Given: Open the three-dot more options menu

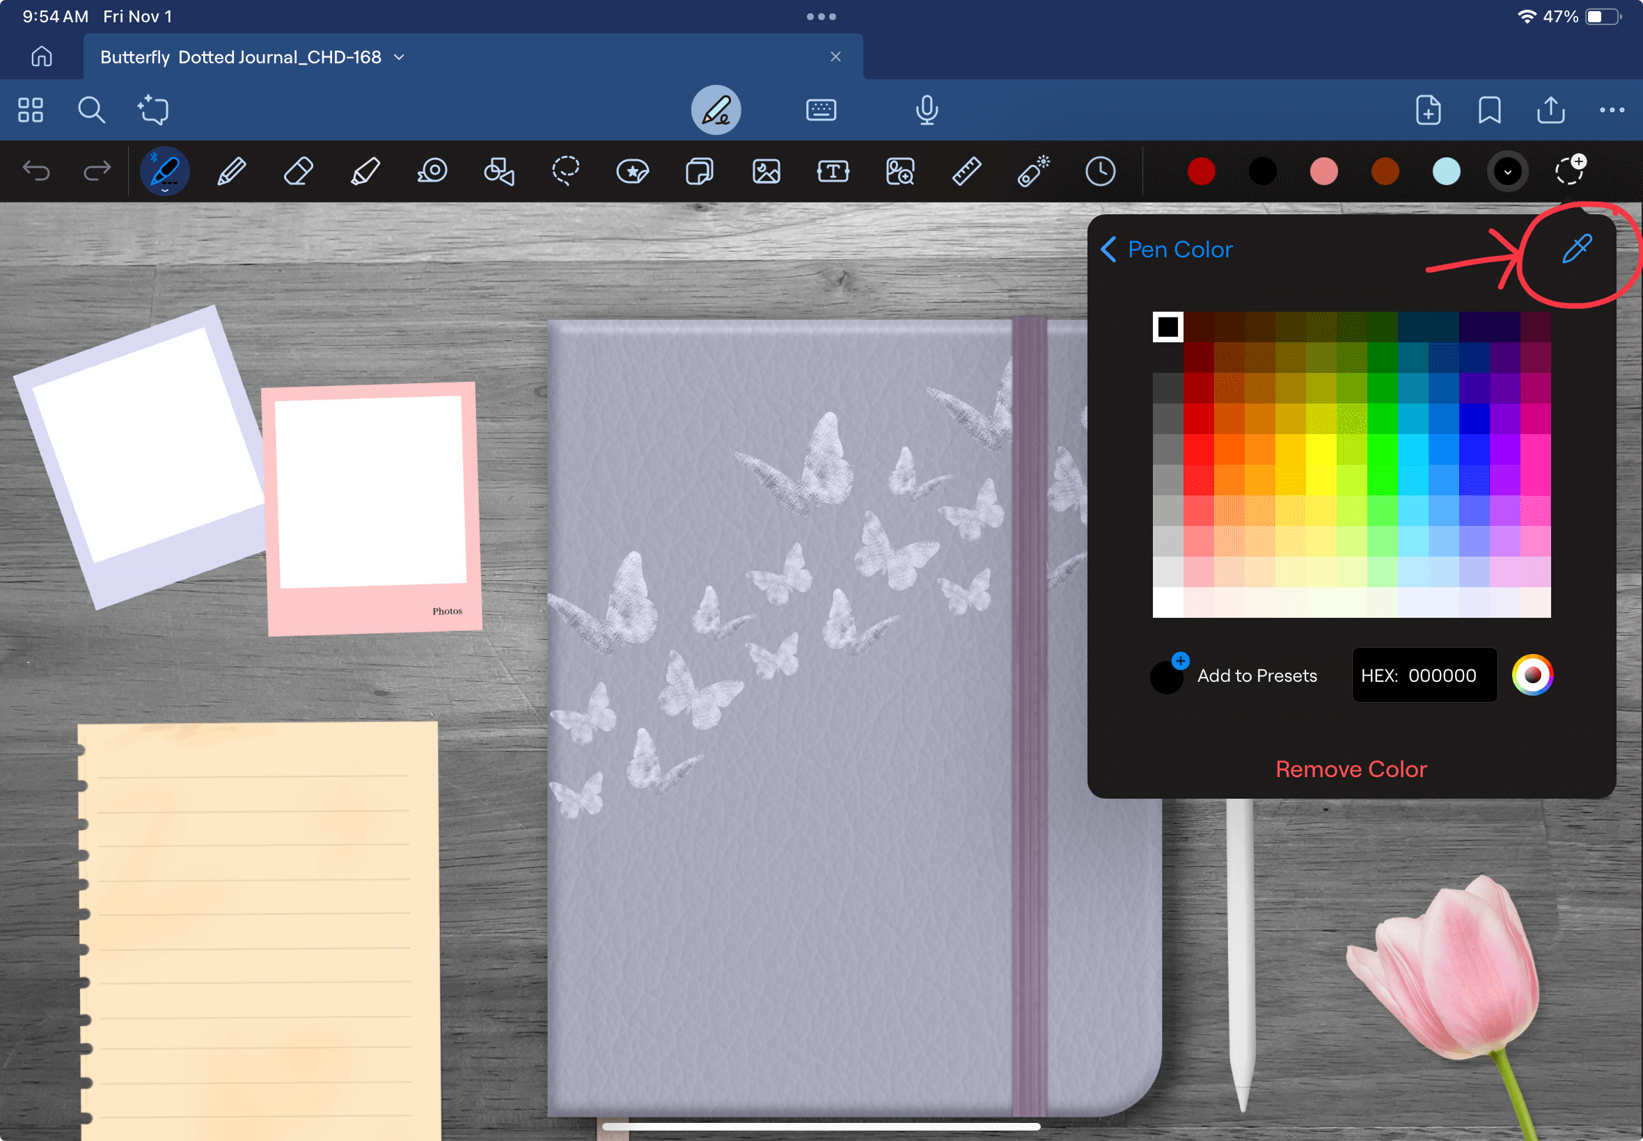Looking at the screenshot, I should click(x=1612, y=110).
